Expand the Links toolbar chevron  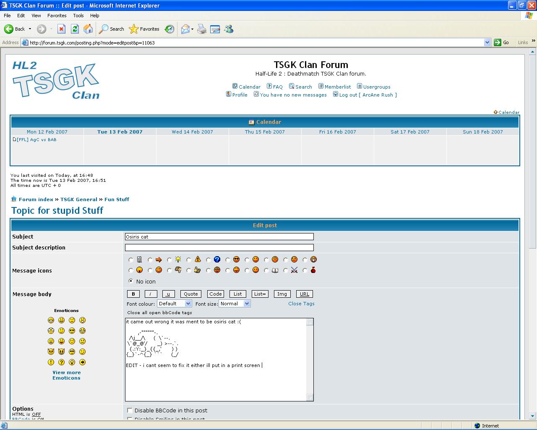(533, 41)
